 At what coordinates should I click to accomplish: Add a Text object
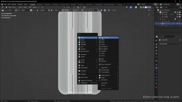(x=88, y=47)
